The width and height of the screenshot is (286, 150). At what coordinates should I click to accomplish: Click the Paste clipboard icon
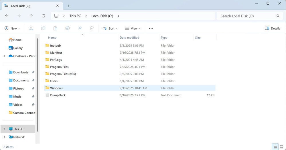point(55,28)
